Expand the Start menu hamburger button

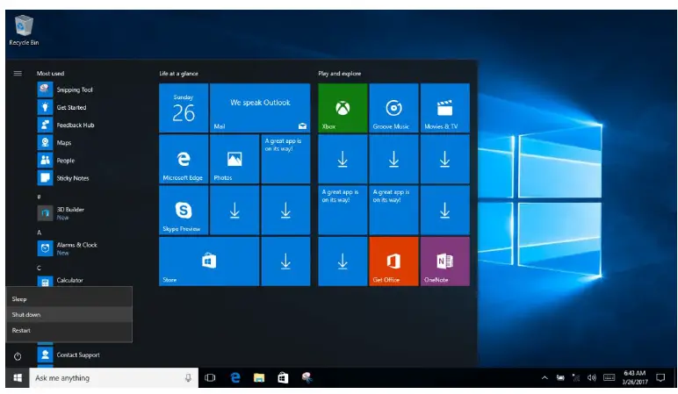click(18, 74)
